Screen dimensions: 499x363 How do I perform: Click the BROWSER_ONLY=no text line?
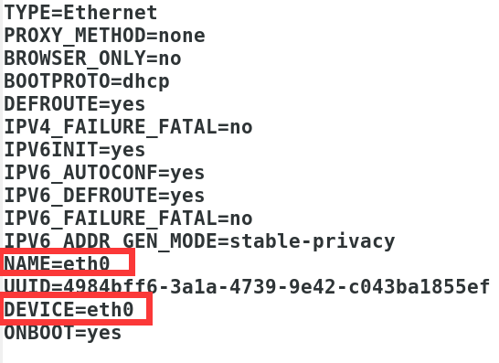coord(92,59)
